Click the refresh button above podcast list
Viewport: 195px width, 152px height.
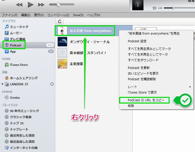(60, 21)
